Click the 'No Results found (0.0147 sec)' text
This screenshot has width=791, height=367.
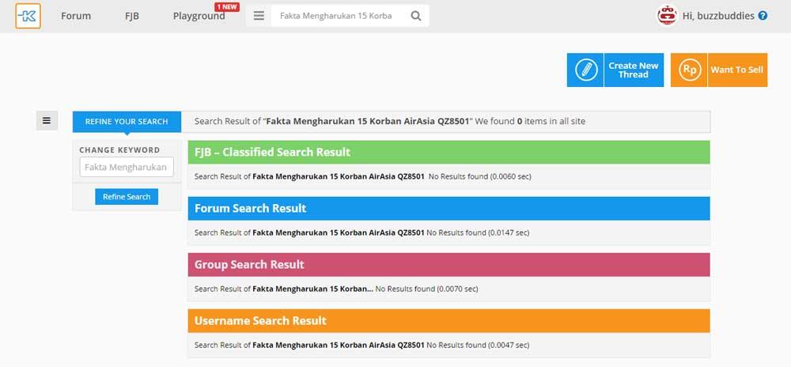pyautogui.click(x=478, y=233)
